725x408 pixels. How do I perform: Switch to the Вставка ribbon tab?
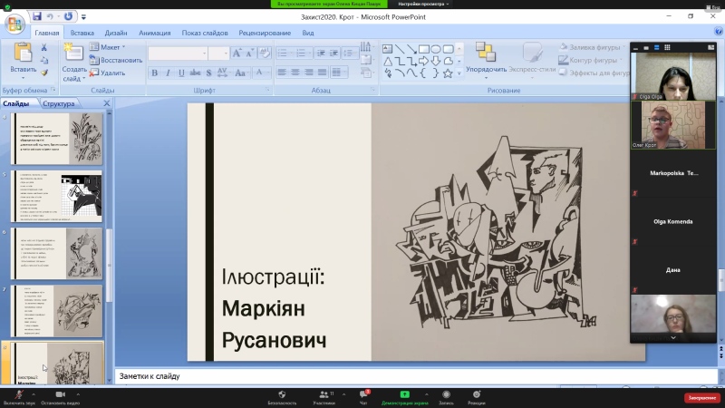[82, 33]
